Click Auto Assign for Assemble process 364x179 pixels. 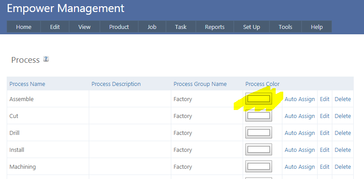300,99
